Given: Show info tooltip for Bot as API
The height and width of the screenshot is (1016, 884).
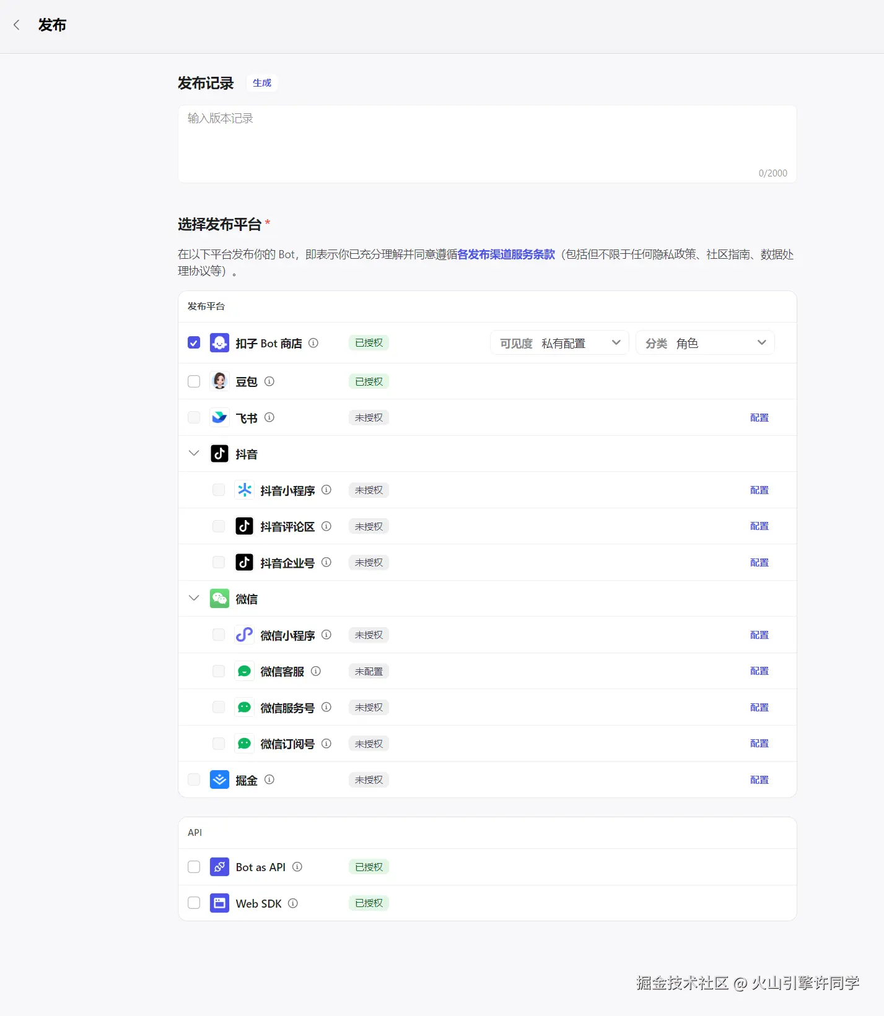Looking at the screenshot, I should (297, 867).
